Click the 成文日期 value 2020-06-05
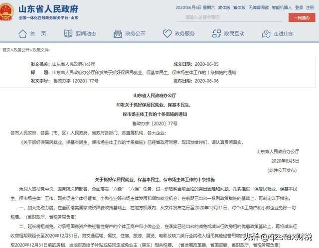This screenshot has height=248, width=319. coord(207,64)
